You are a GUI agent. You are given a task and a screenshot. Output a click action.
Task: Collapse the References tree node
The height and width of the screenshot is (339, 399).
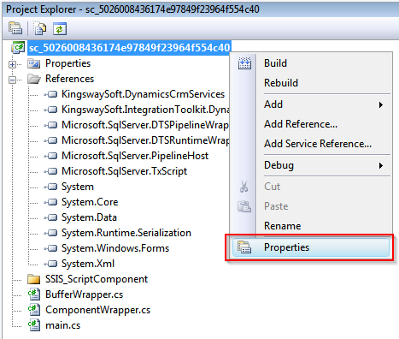[x=12, y=80]
